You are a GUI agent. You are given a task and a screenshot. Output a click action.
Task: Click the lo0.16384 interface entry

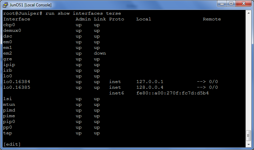point(16,82)
